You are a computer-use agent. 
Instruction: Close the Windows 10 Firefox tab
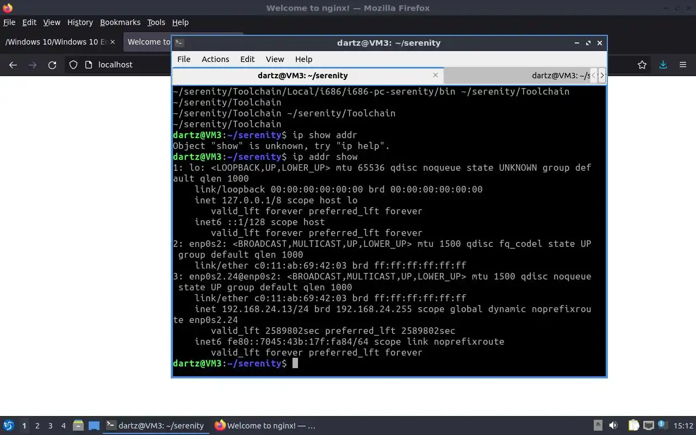click(113, 42)
